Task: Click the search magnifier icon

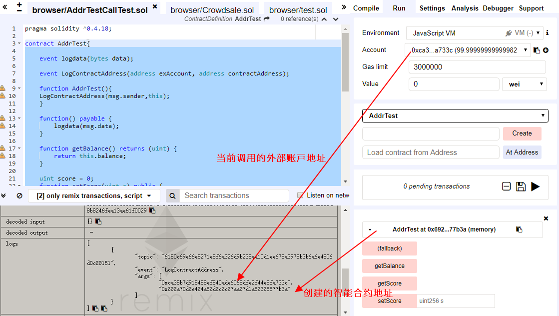Action: coord(172,195)
